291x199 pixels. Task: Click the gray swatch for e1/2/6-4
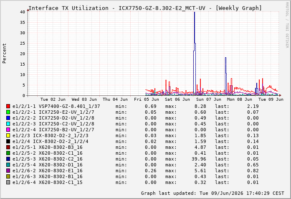tap(8, 182)
